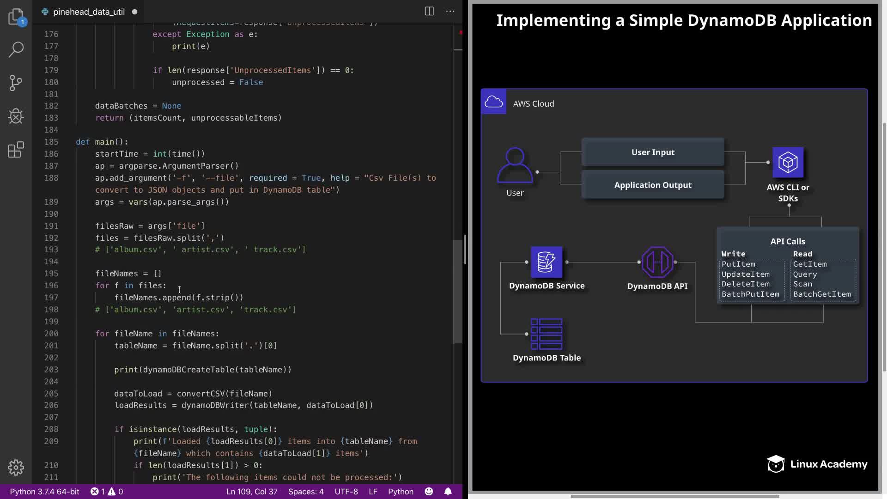The width and height of the screenshot is (887, 499).
Task: Open the Source Control view
Action: click(16, 83)
